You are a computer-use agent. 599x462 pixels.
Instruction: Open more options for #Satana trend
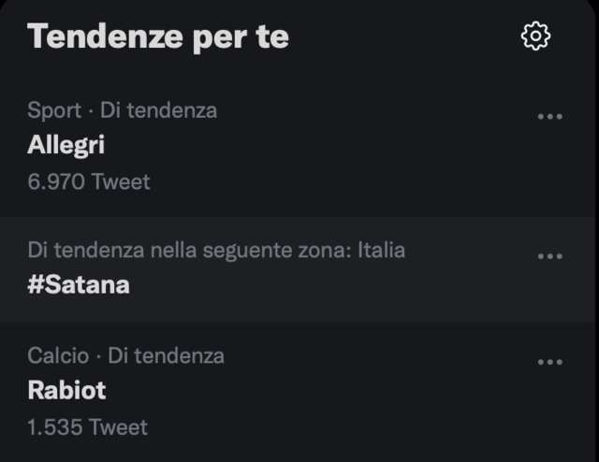pos(549,256)
